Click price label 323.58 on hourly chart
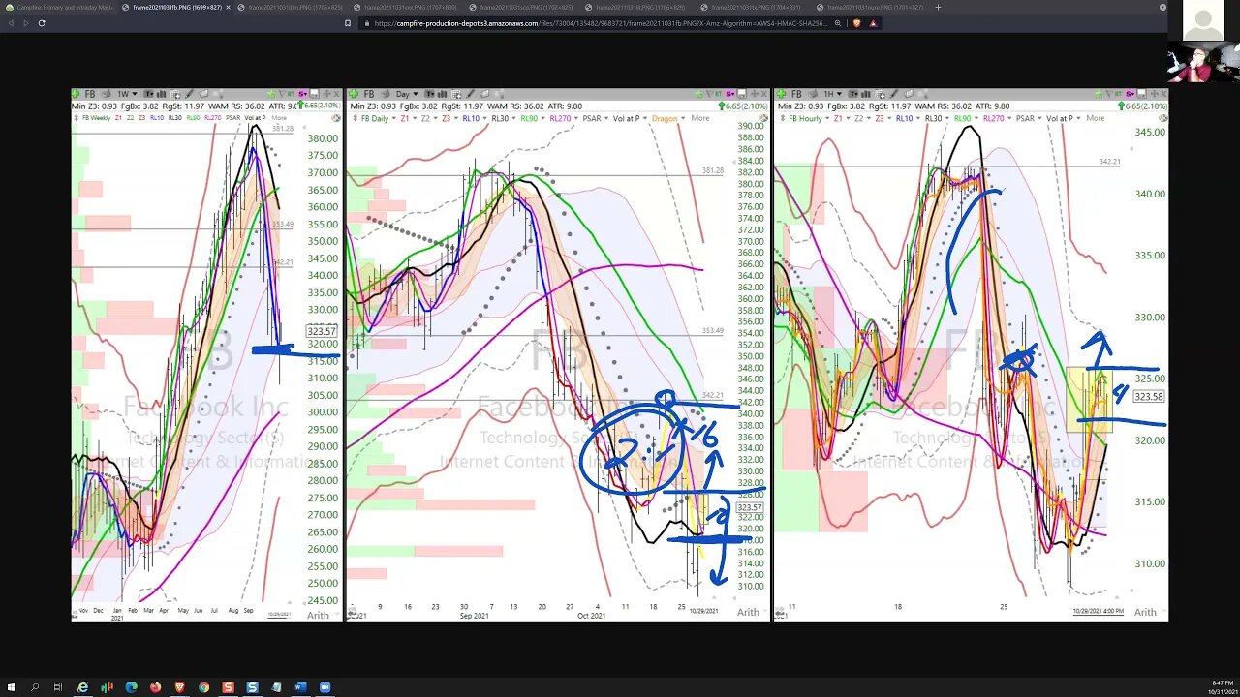The width and height of the screenshot is (1240, 697). [1148, 396]
